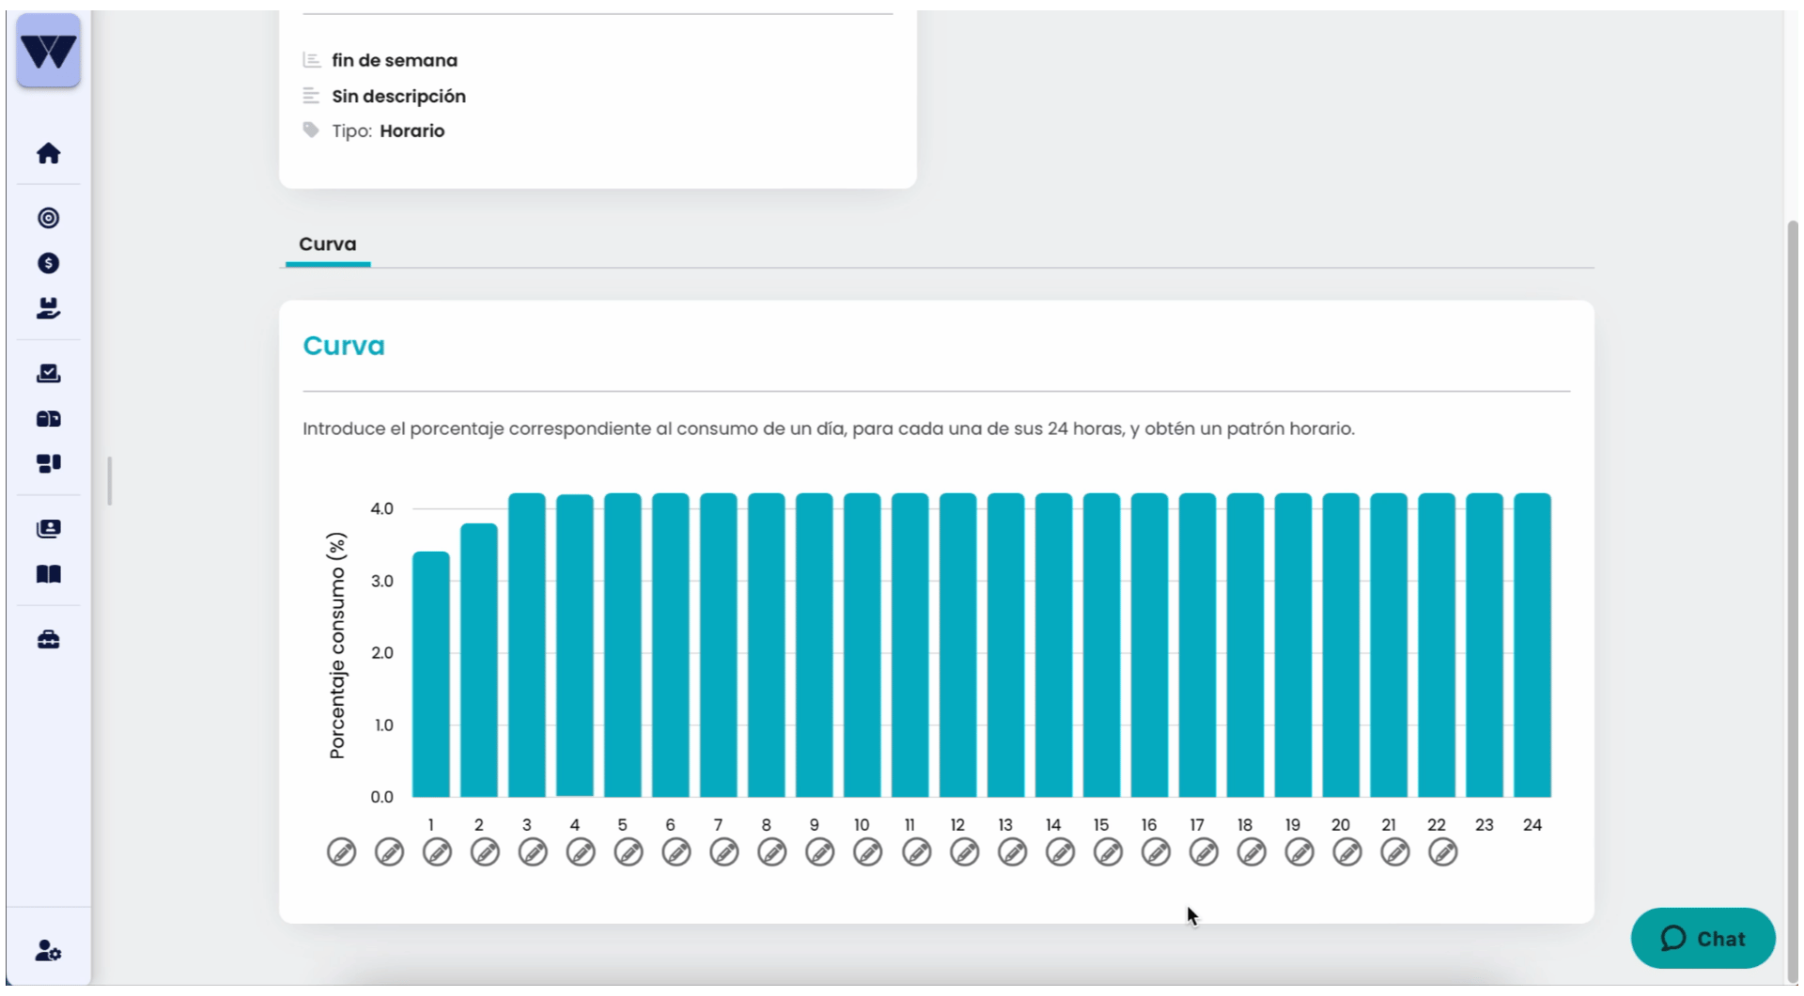Open the home icon in sidebar
The height and width of the screenshot is (996, 1804).
coord(48,153)
